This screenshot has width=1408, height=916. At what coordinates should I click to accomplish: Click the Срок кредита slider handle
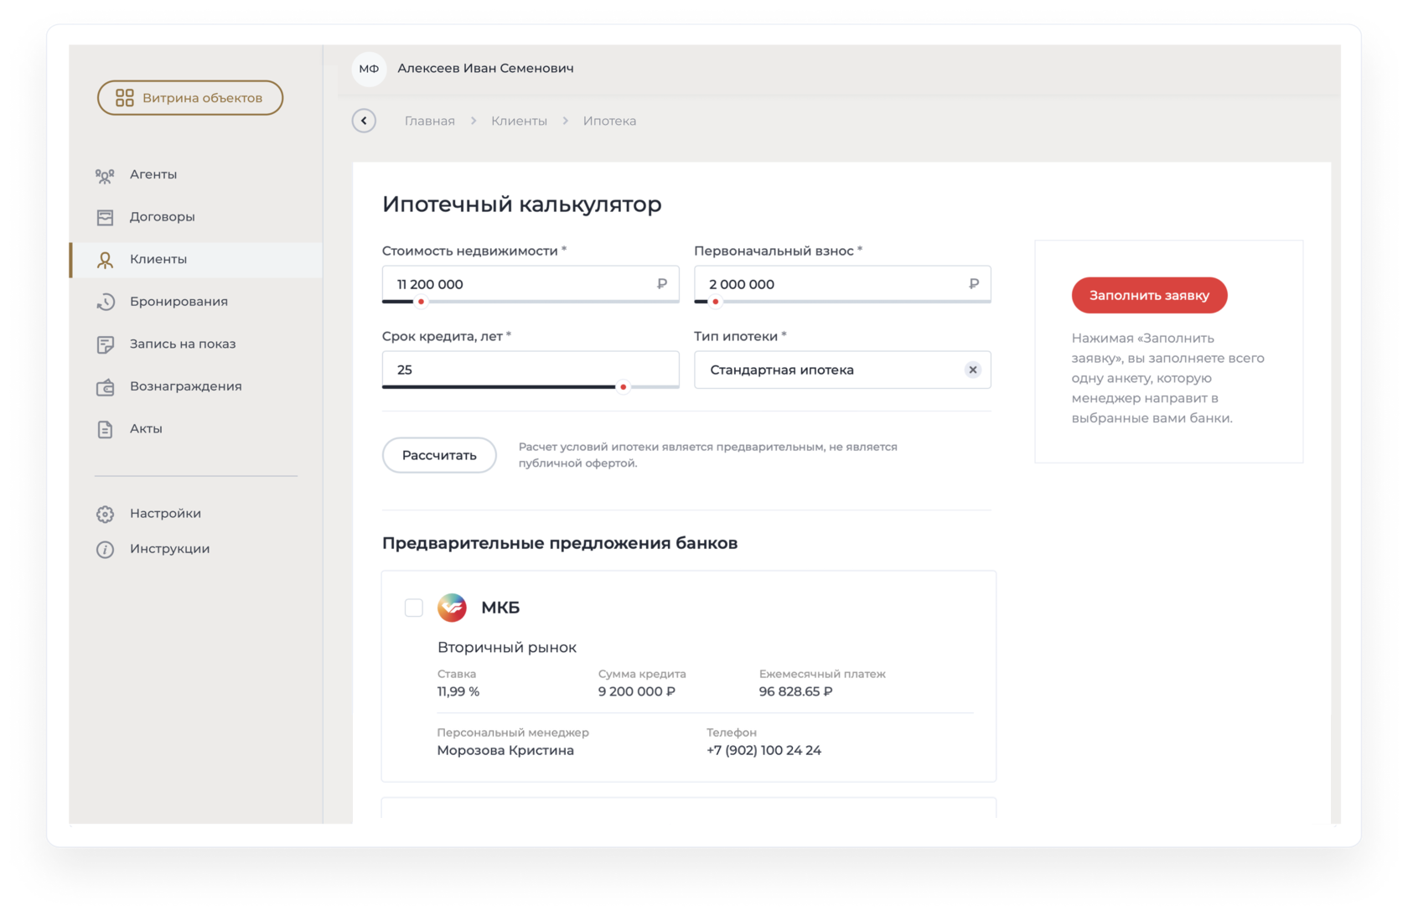tap(623, 387)
